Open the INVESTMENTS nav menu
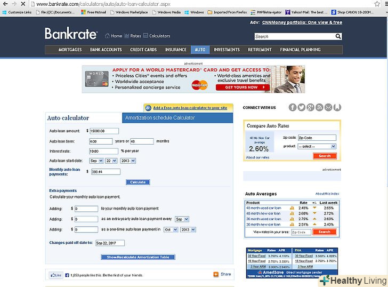Viewport: 388px width, 287px height. (x=227, y=50)
